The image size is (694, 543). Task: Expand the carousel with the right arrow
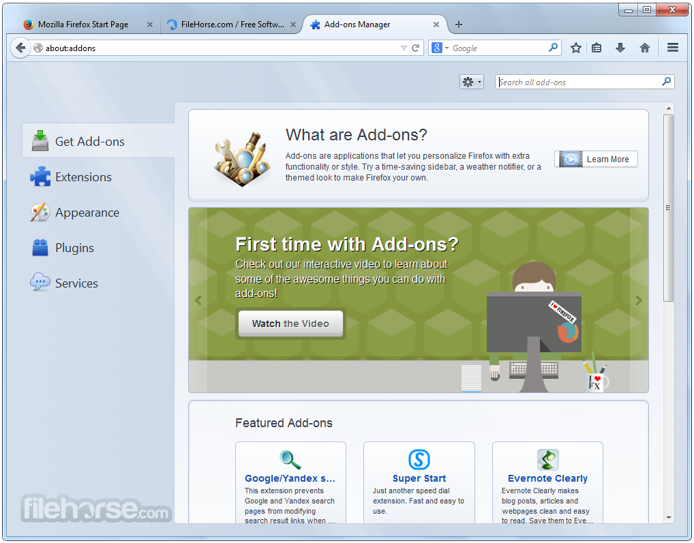point(638,300)
